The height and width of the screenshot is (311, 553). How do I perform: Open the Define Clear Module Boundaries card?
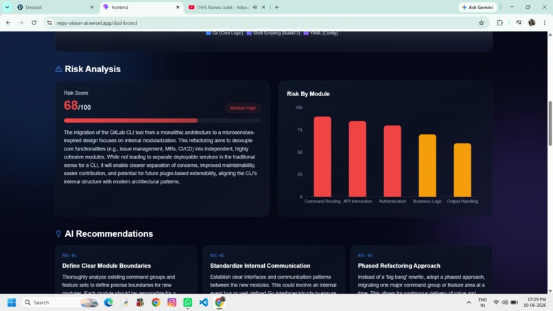click(126, 270)
